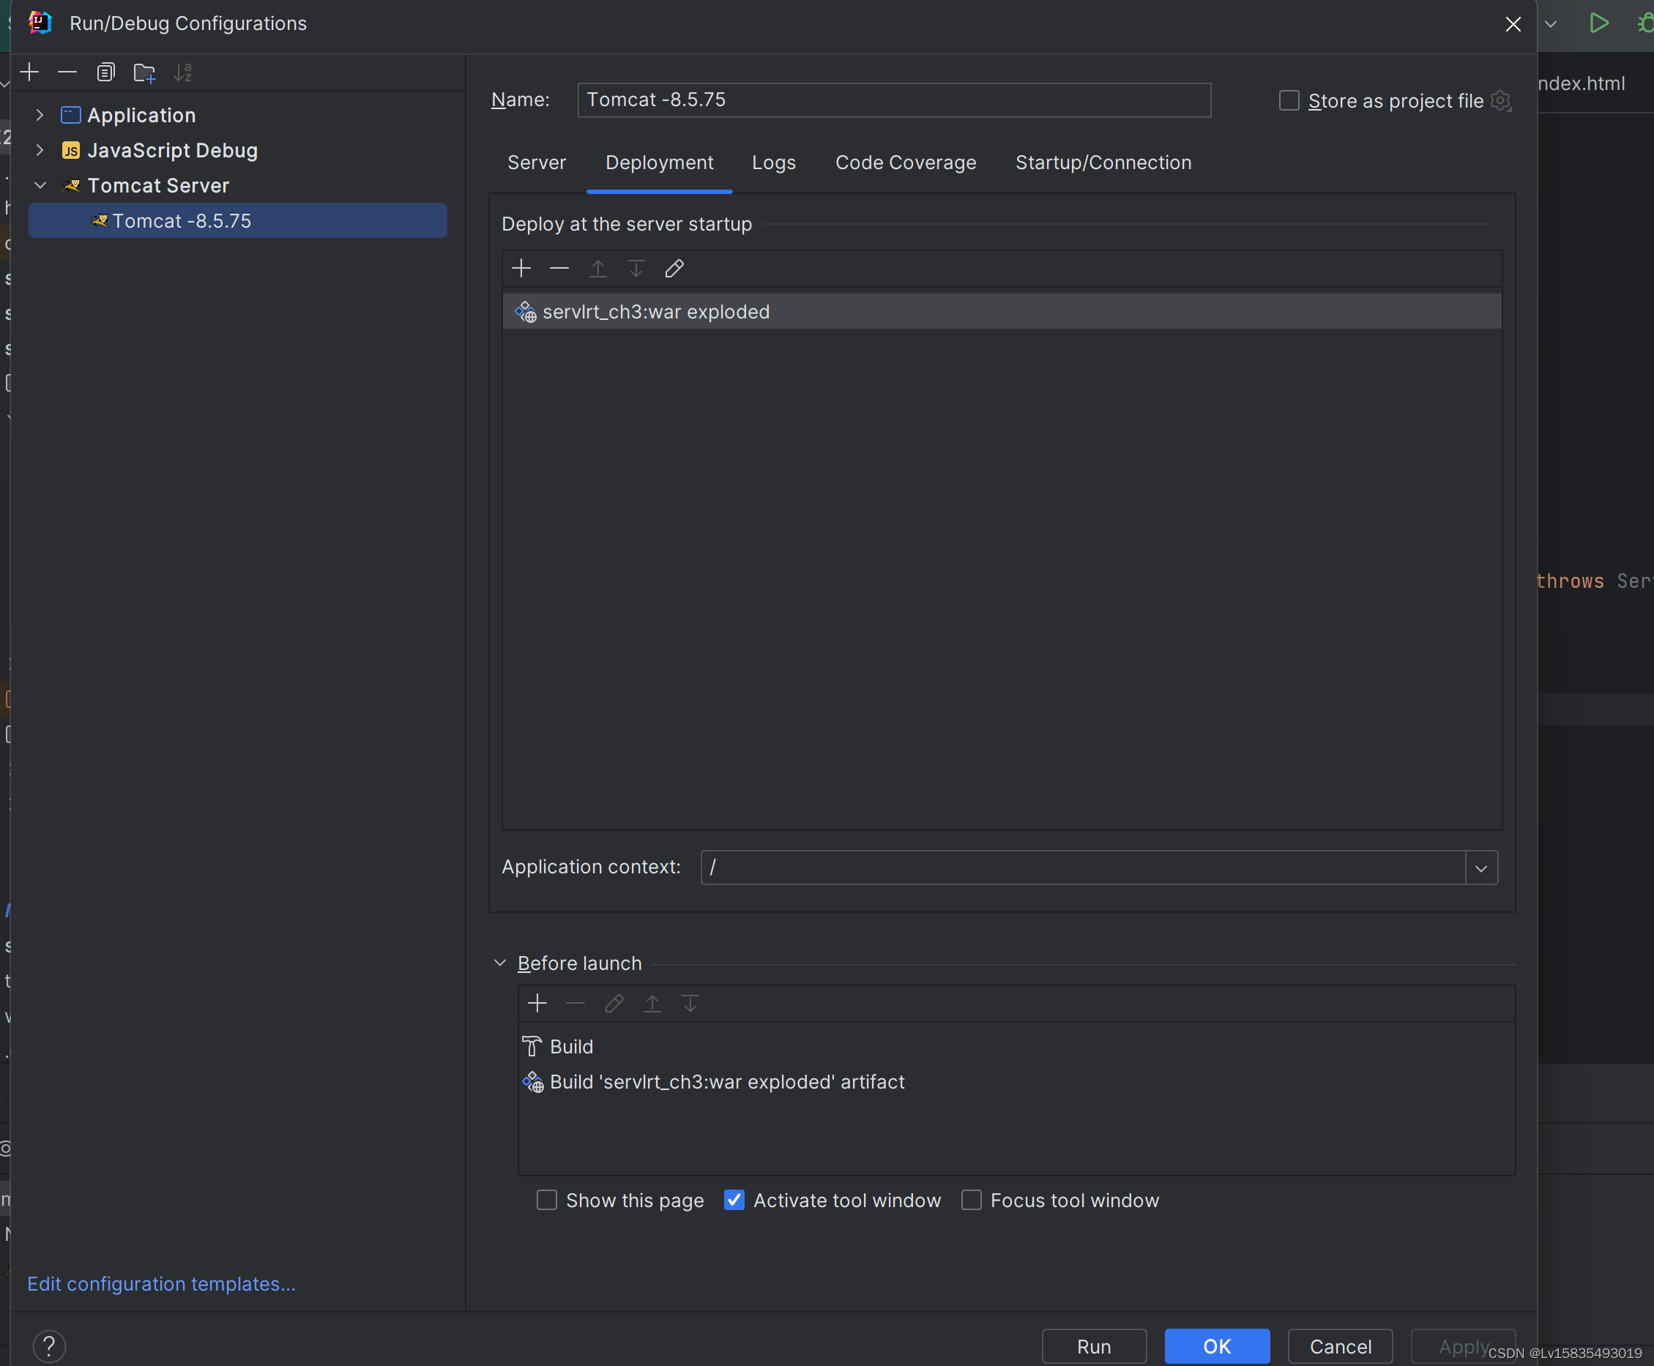
Task: Open Edit configuration templates link
Action: (x=161, y=1283)
